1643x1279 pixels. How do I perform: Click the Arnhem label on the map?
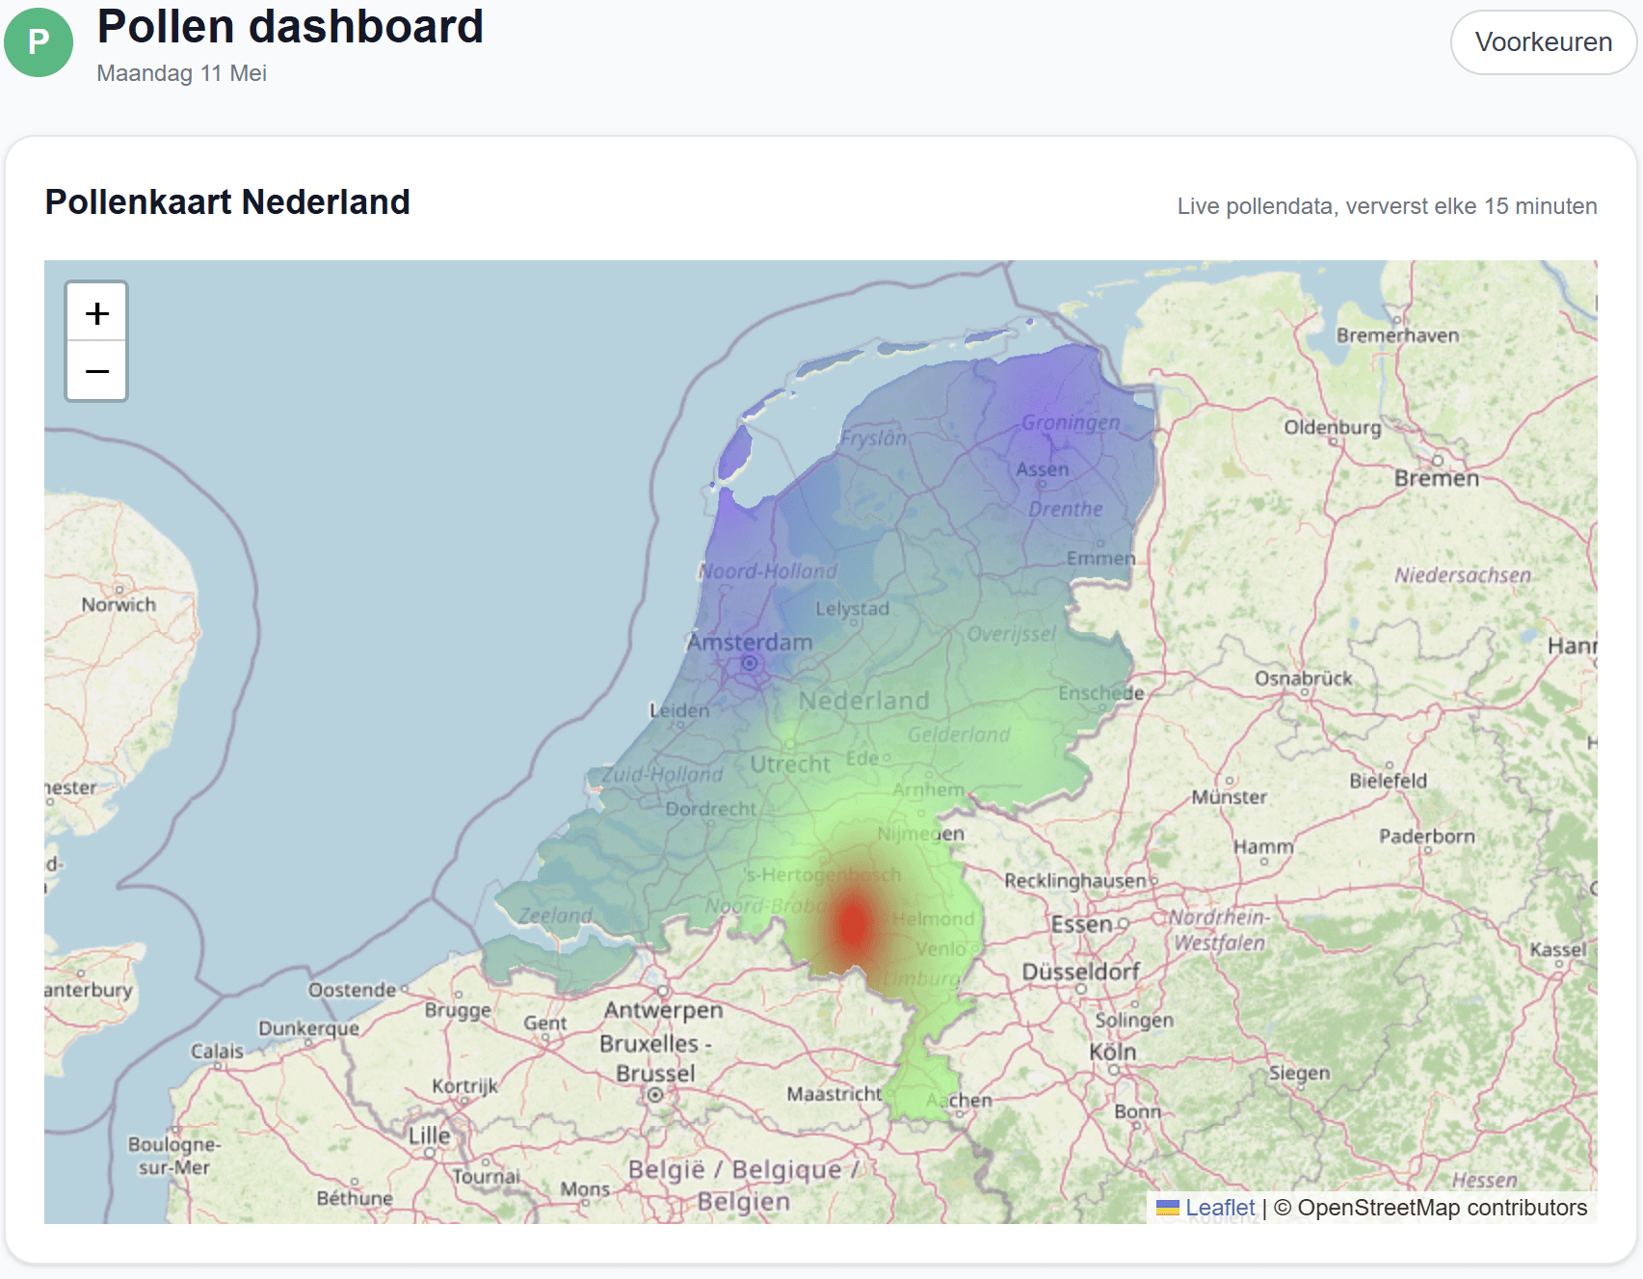[928, 789]
